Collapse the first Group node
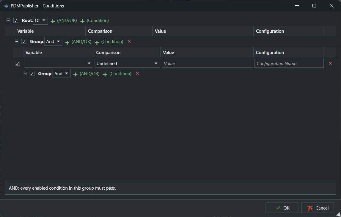 (17, 41)
